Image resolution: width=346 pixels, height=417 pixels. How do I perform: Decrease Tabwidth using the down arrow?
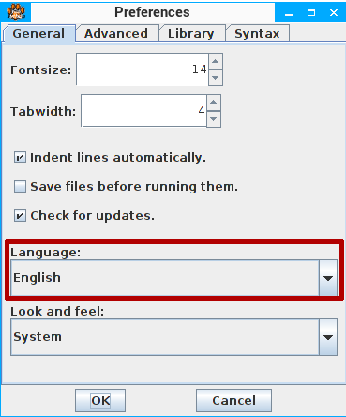click(214, 119)
